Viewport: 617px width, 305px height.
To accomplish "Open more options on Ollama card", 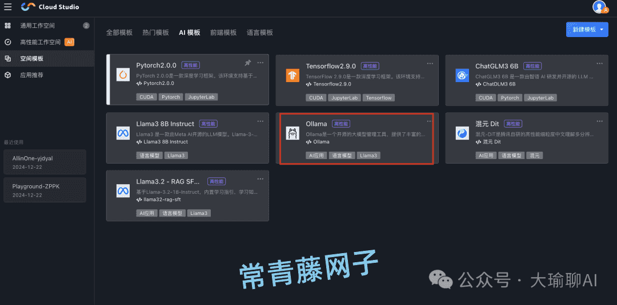I will click(429, 121).
